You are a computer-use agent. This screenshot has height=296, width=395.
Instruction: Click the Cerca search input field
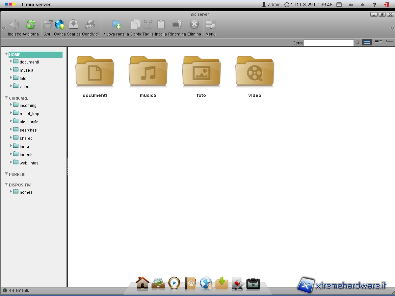[329, 43]
